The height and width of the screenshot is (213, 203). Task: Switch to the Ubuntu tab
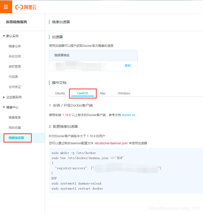point(60,93)
